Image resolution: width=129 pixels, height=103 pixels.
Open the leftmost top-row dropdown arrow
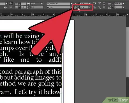6,4
